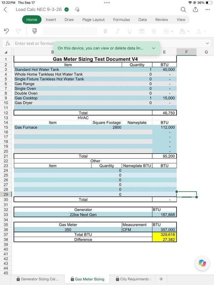Click the ABC double underline icon
Screen dimensions: 214x285
point(142,31)
